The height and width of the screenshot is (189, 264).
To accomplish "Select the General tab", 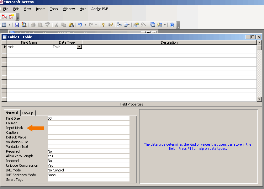I will pos(12,112).
